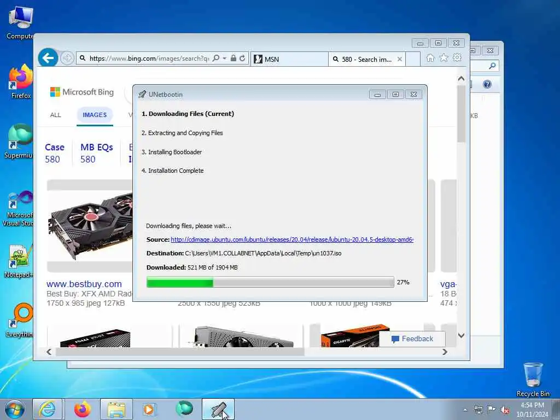Close the UNetbootin window

(x=413, y=94)
